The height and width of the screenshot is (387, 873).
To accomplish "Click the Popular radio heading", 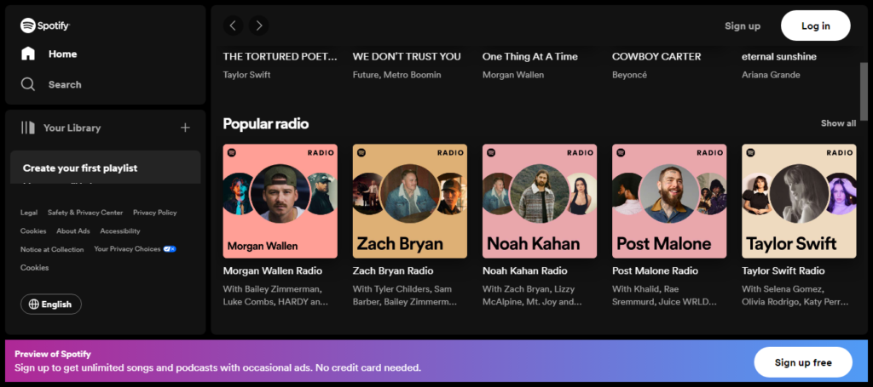I will (x=266, y=123).
